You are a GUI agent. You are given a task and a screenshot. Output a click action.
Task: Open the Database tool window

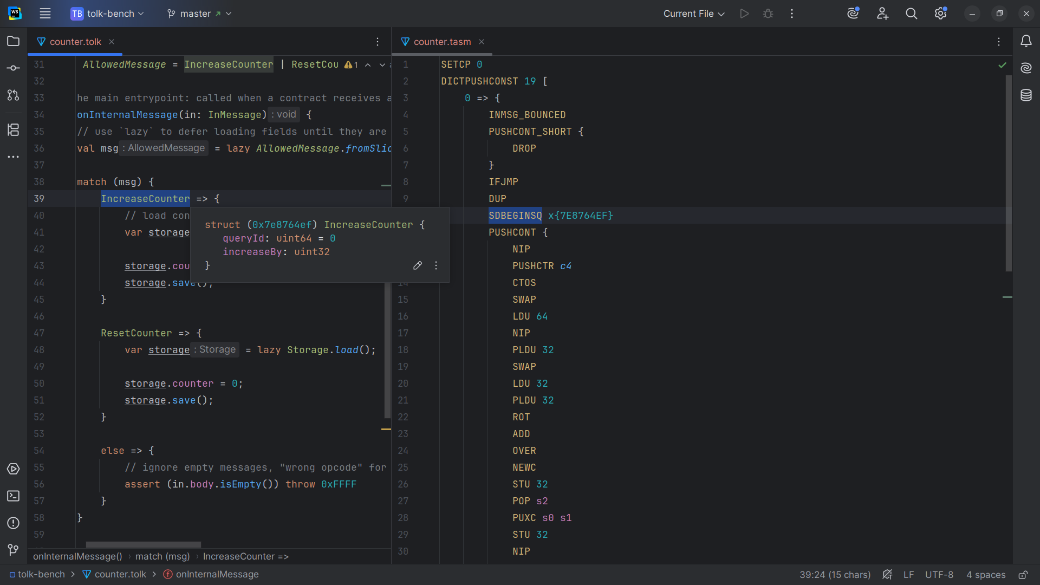point(1026,95)
